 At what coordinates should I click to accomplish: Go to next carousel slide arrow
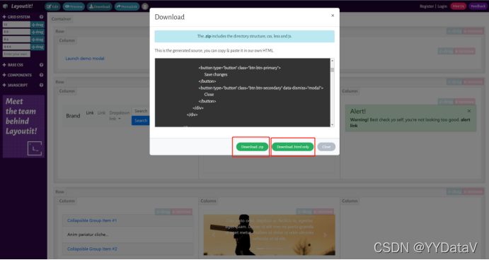tap(325, 235)
